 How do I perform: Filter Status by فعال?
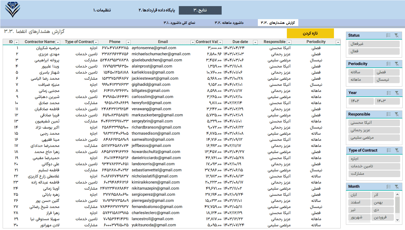coord(374,51)
